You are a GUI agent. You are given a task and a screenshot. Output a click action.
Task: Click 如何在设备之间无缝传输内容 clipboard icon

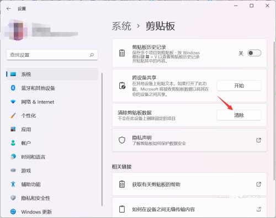pyautogui.click(x=122, y=209)
